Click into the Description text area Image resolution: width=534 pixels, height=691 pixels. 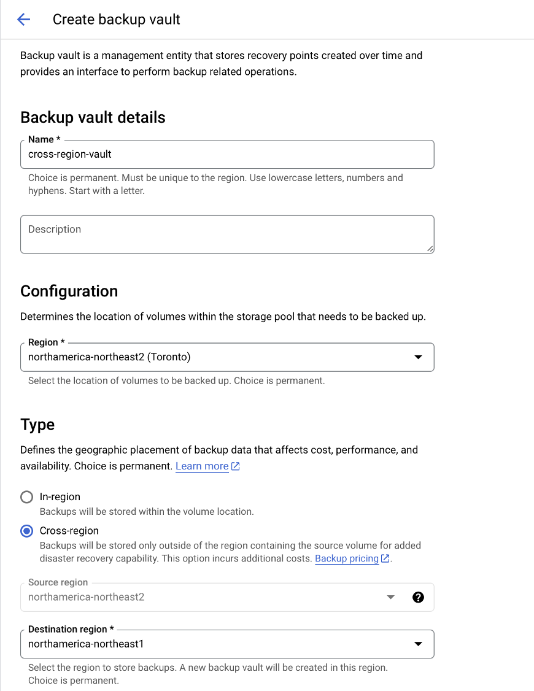(x=227, y=234)
